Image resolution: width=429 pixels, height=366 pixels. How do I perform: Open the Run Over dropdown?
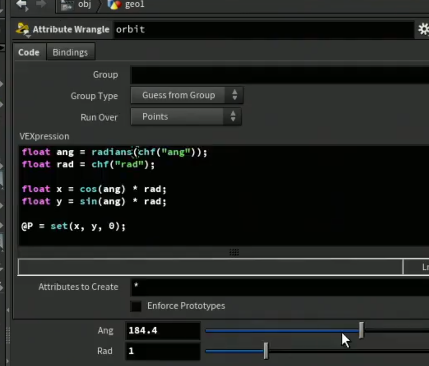[186, 116]
